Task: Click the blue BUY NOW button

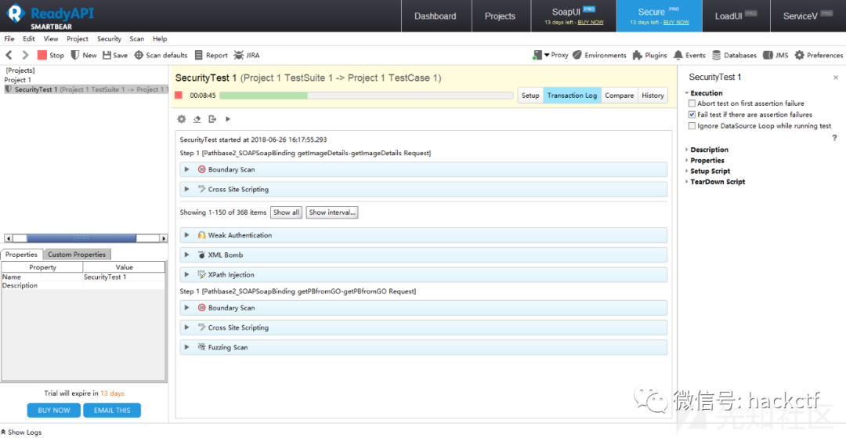Action: [x=54, y=410]
